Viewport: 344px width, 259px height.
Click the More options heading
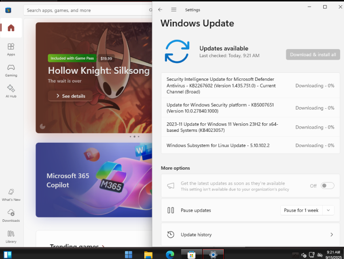(176, 168)
